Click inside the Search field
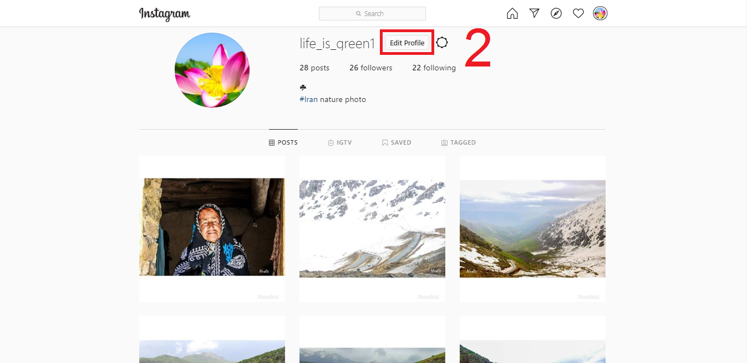 372,13
